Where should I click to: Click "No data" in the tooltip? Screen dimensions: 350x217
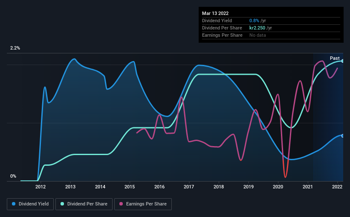[257, 35]
